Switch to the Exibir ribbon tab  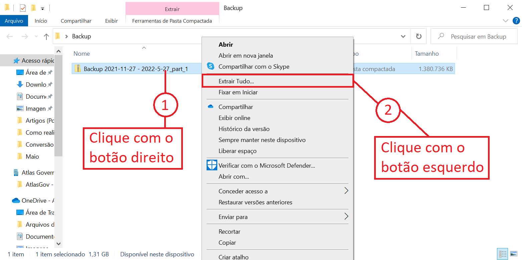(111, 21)
